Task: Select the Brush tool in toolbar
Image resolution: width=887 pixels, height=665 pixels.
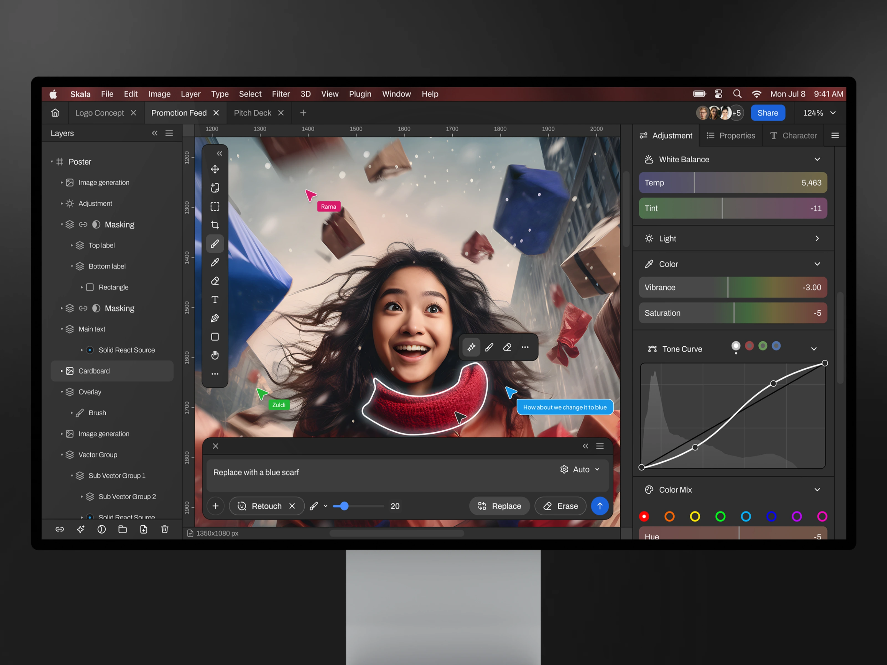Action: (x=215, y=244)
